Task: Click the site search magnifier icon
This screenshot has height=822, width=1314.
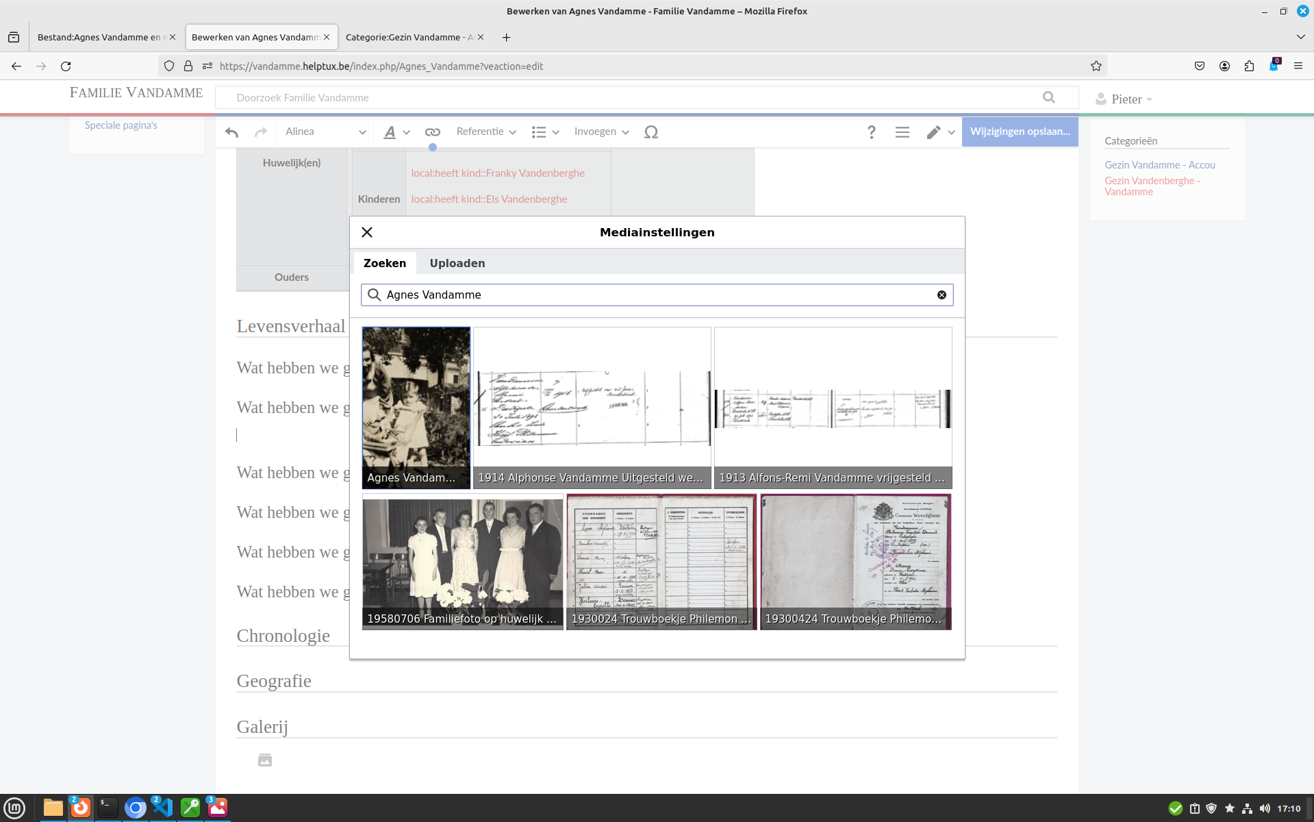Action: 1048,97
